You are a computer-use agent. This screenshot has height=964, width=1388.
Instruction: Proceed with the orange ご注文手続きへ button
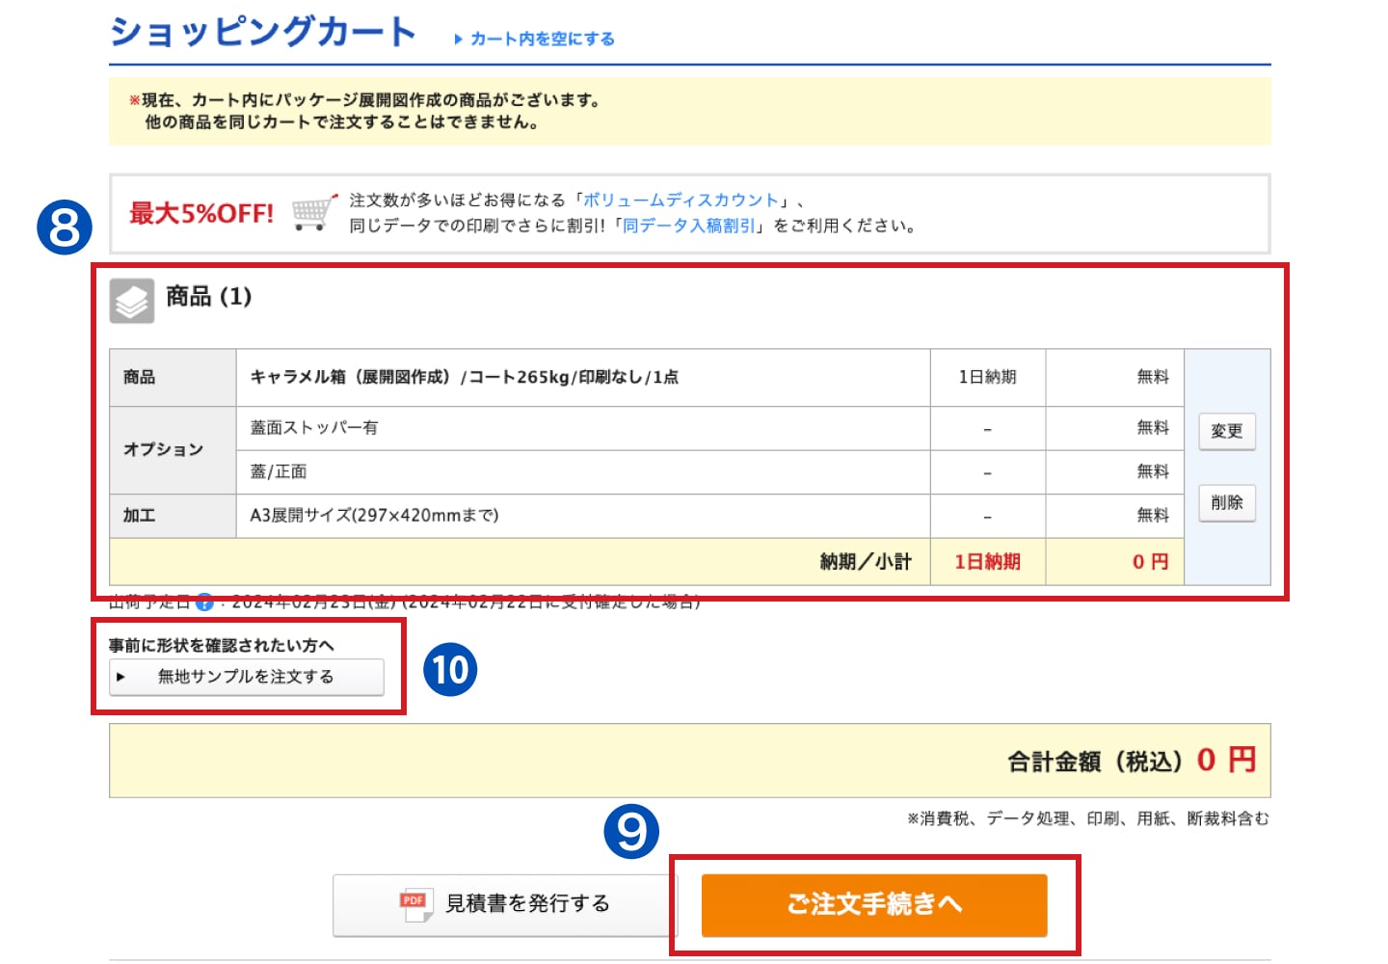tap(873, 904)
